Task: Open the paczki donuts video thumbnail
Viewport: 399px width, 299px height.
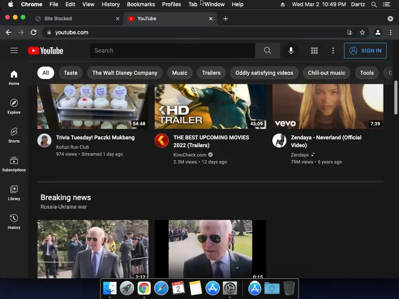Action: [x=93, y=107]
